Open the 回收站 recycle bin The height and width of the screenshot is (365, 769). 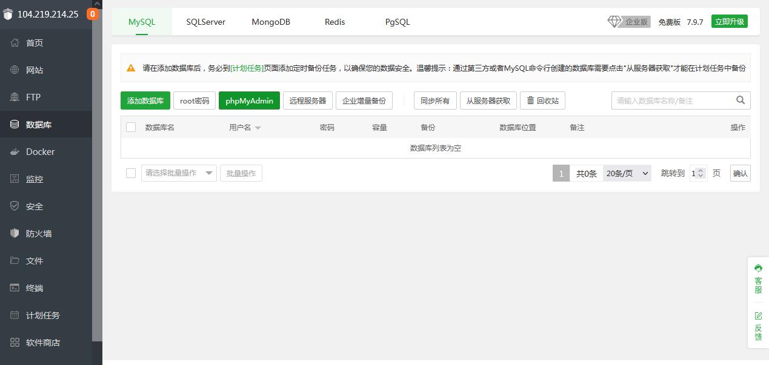coord(542,100)
